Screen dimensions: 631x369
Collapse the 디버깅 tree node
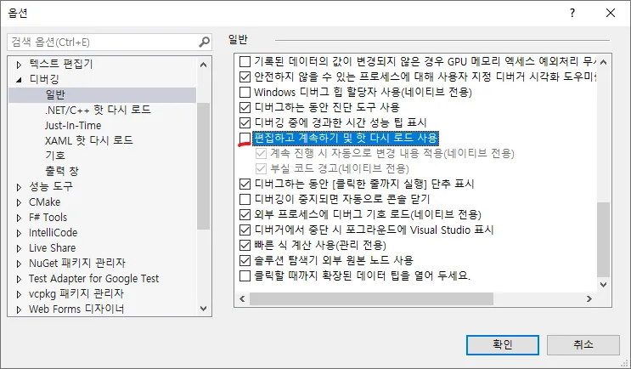[x=20, y=79]
